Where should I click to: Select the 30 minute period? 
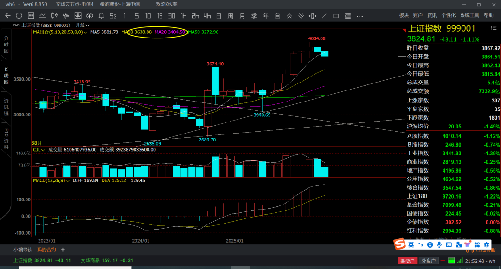click(x=172, y=16)
